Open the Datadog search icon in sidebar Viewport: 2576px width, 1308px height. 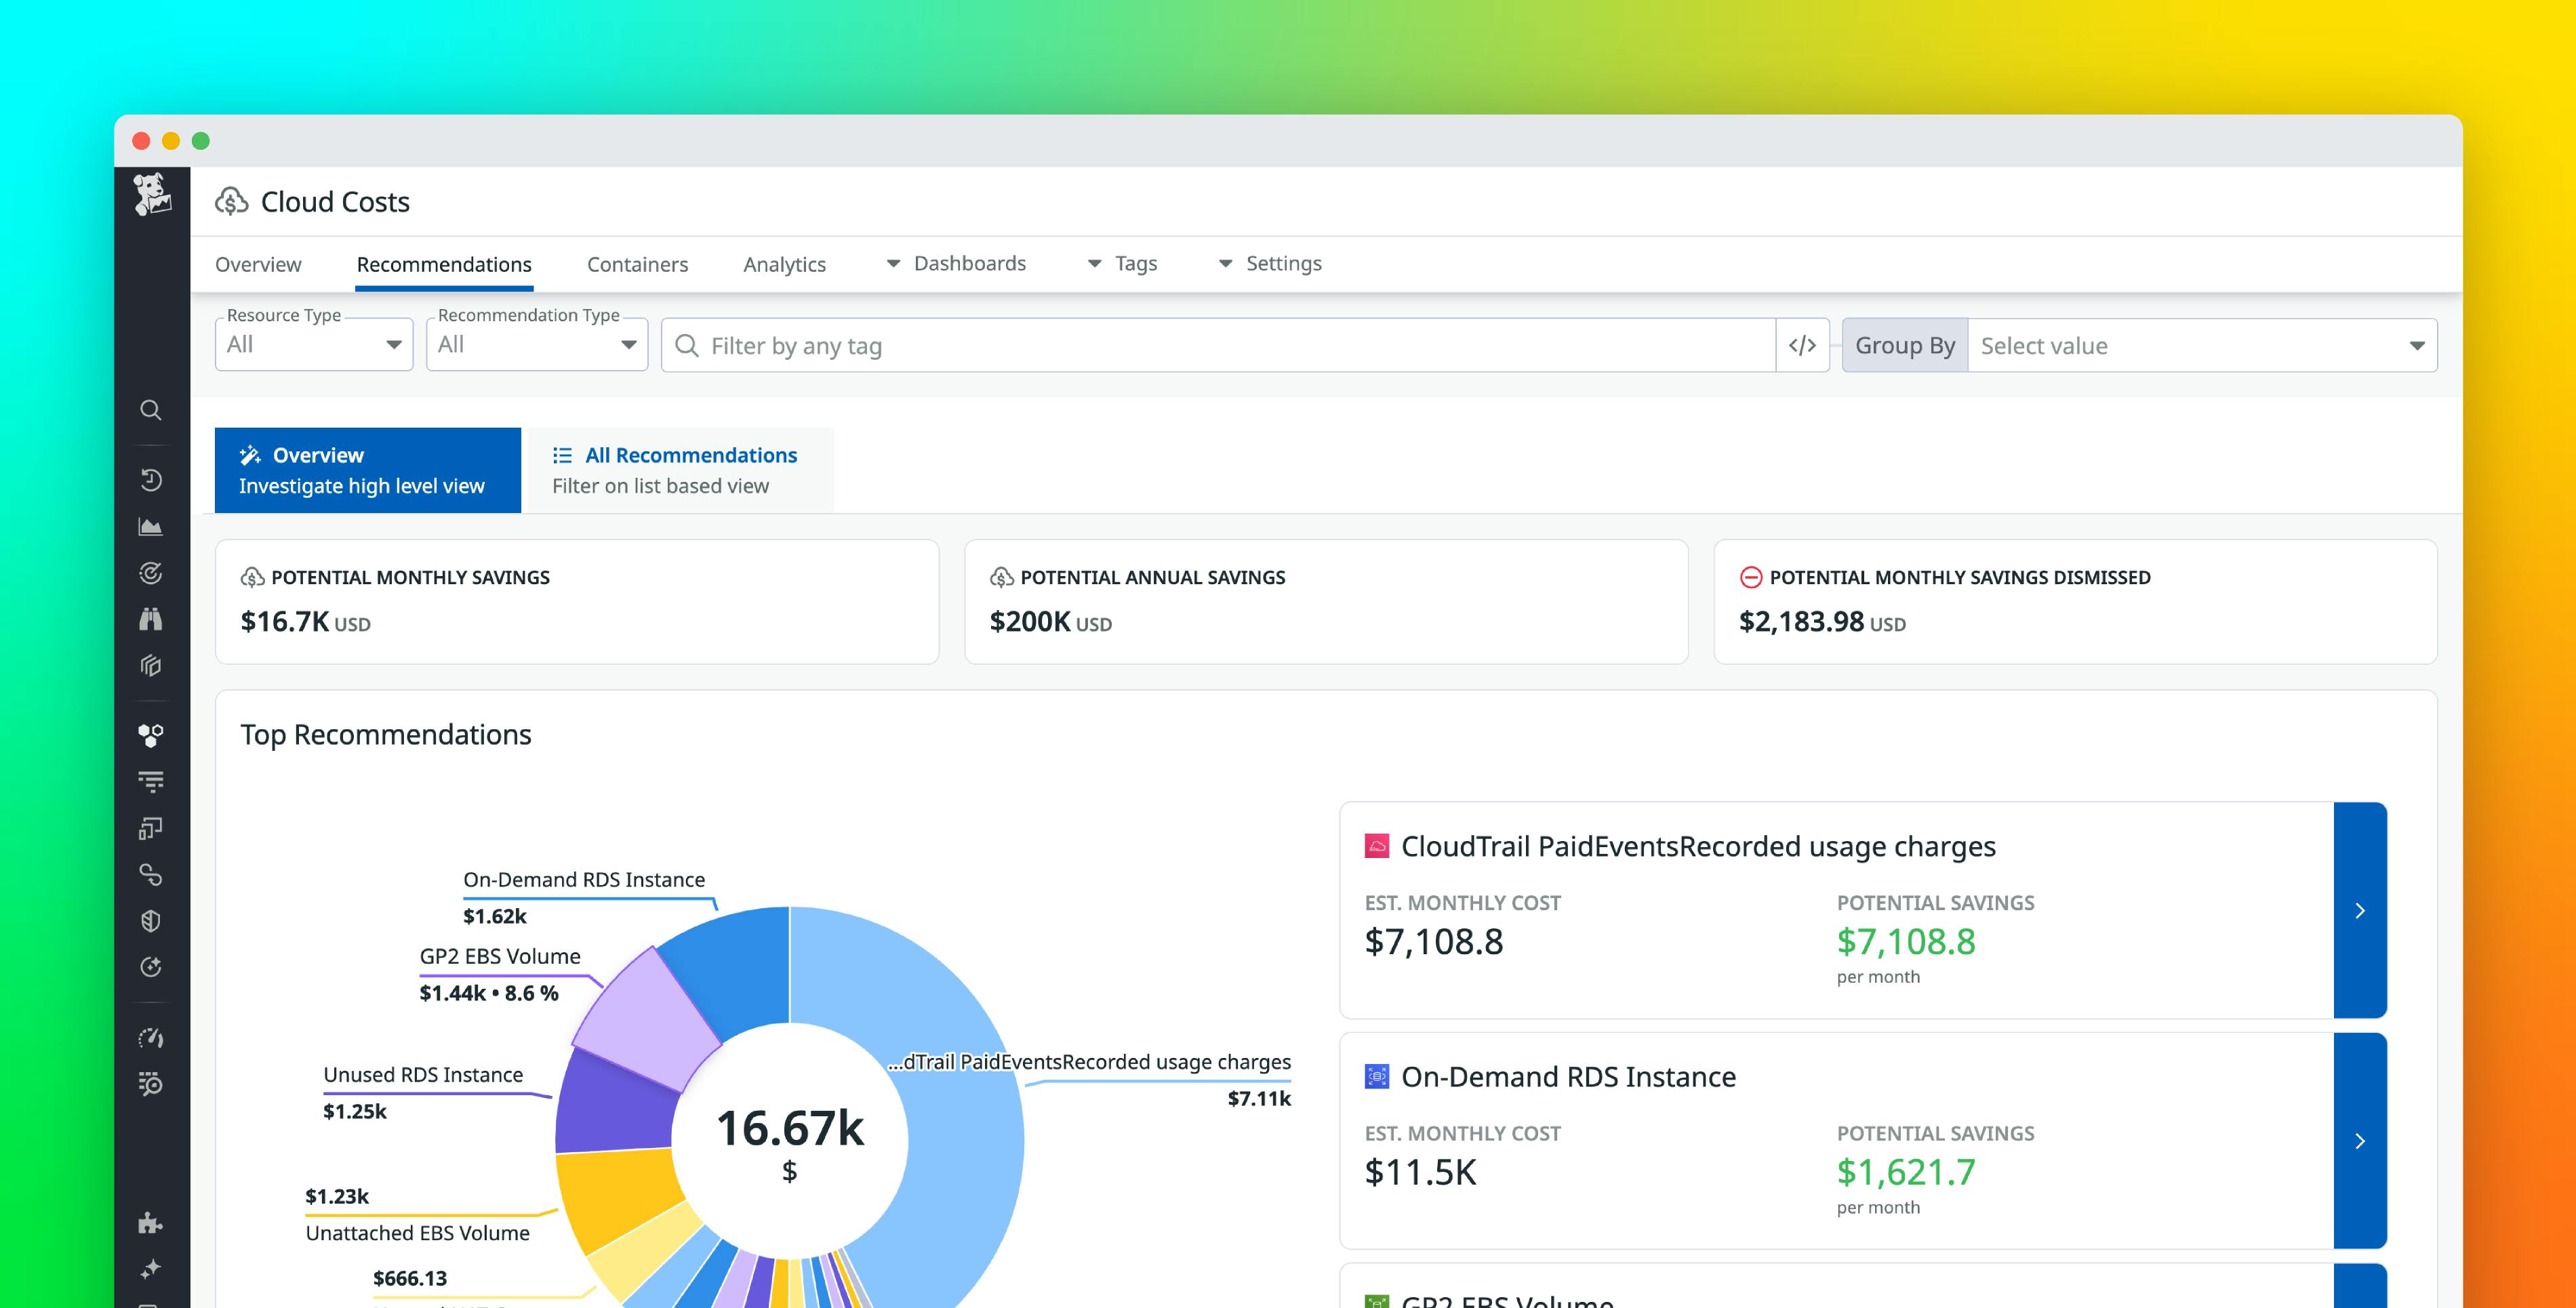tap(151, 410)
